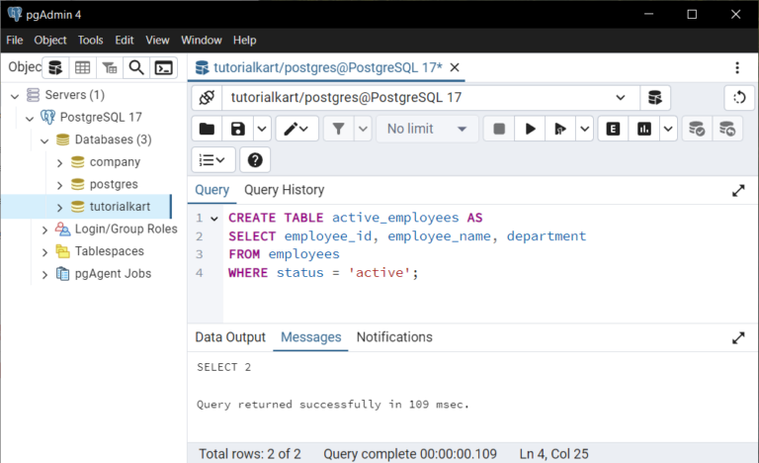Expand the postgres database node
Screen dimensions: 759x463
coord(59,185)
